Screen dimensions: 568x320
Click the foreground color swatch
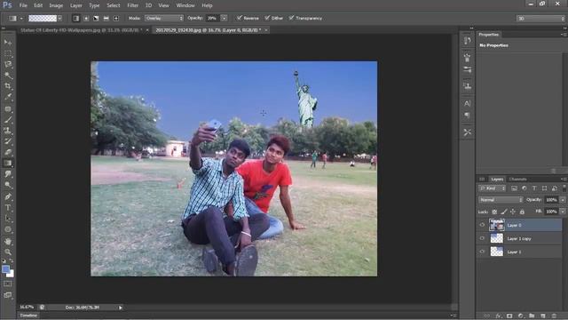click(5, 268)
